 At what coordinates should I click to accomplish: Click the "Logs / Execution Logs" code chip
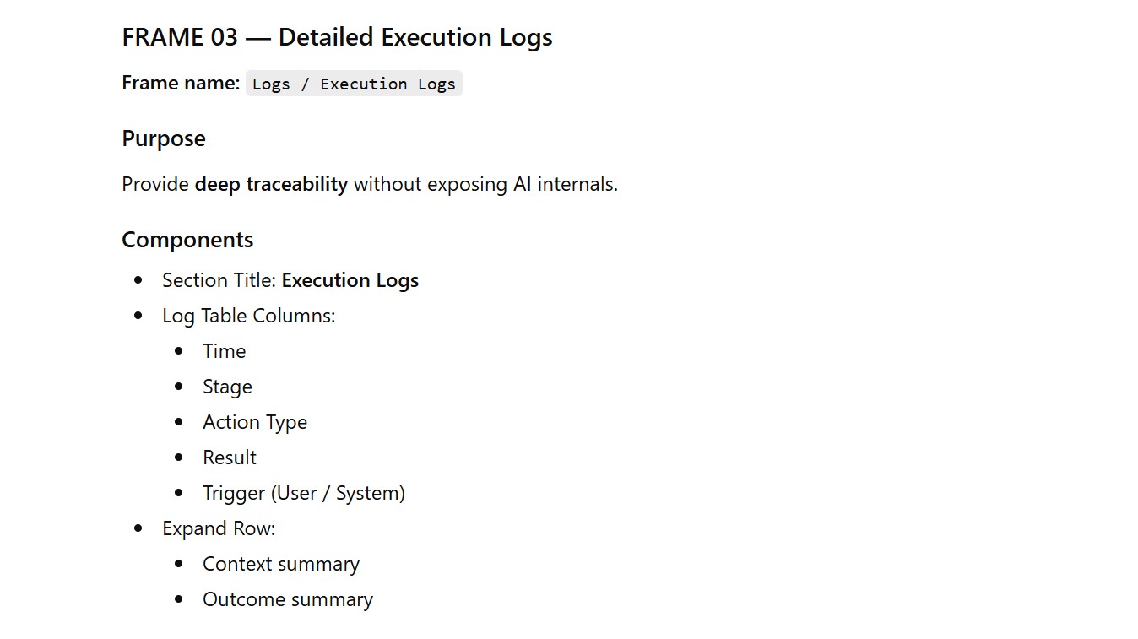[354, 84]
